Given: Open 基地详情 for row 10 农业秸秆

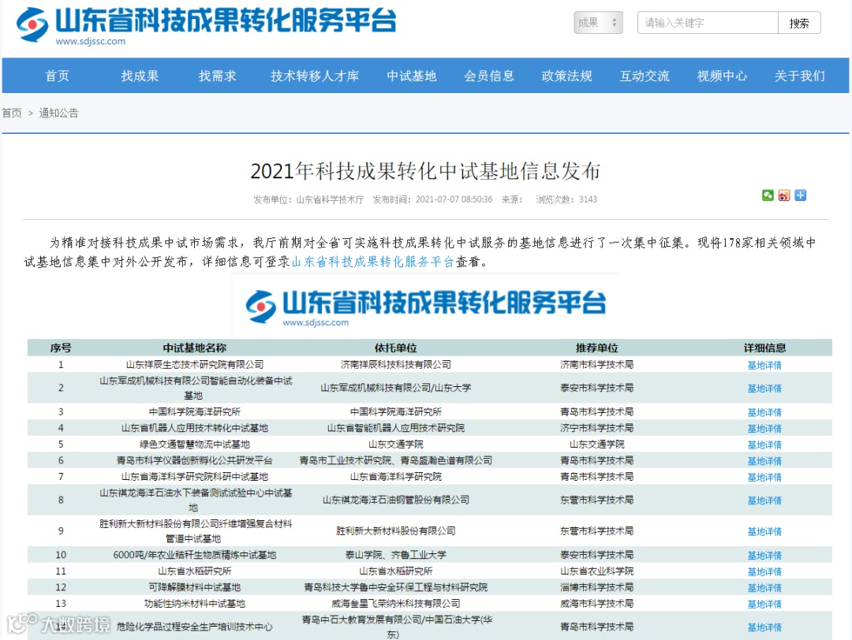Looking at the screenshot, I should (x=764, y=556).
